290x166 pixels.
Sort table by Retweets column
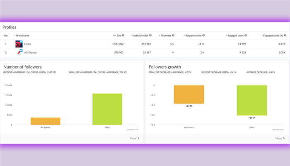[x=165, y=36]
